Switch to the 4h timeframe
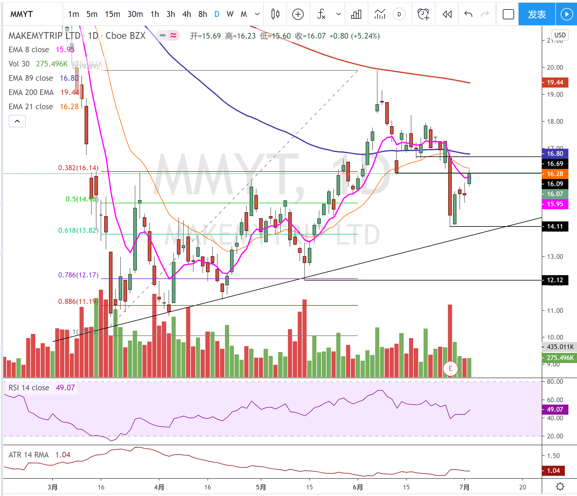 coord(186,14)
